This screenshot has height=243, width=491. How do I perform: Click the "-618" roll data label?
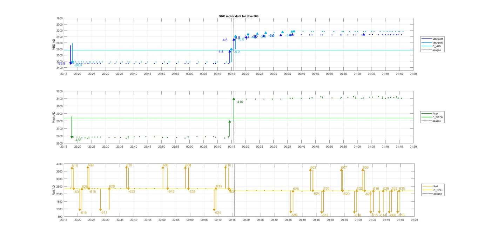(x=92, y=192)
